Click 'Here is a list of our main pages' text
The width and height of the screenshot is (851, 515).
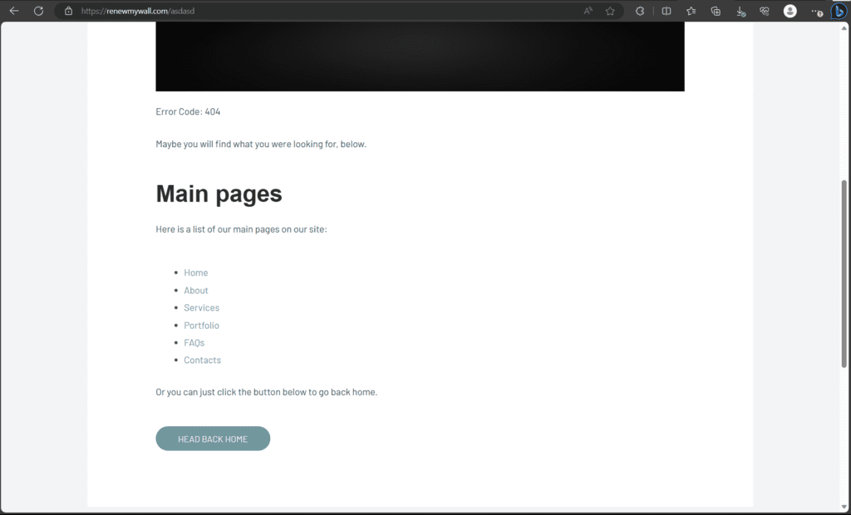pos(241,229)
